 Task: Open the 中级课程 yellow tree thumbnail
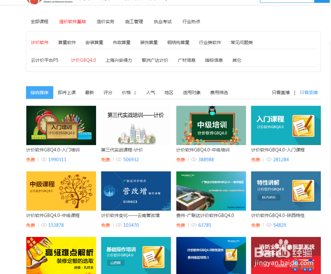pos(61,191)
